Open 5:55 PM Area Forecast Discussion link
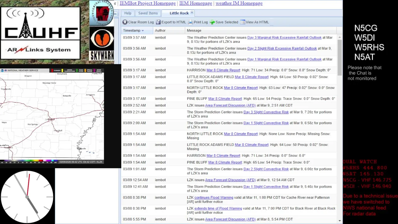The width and height of the screenshot is (398, 224). pos(230,219)
